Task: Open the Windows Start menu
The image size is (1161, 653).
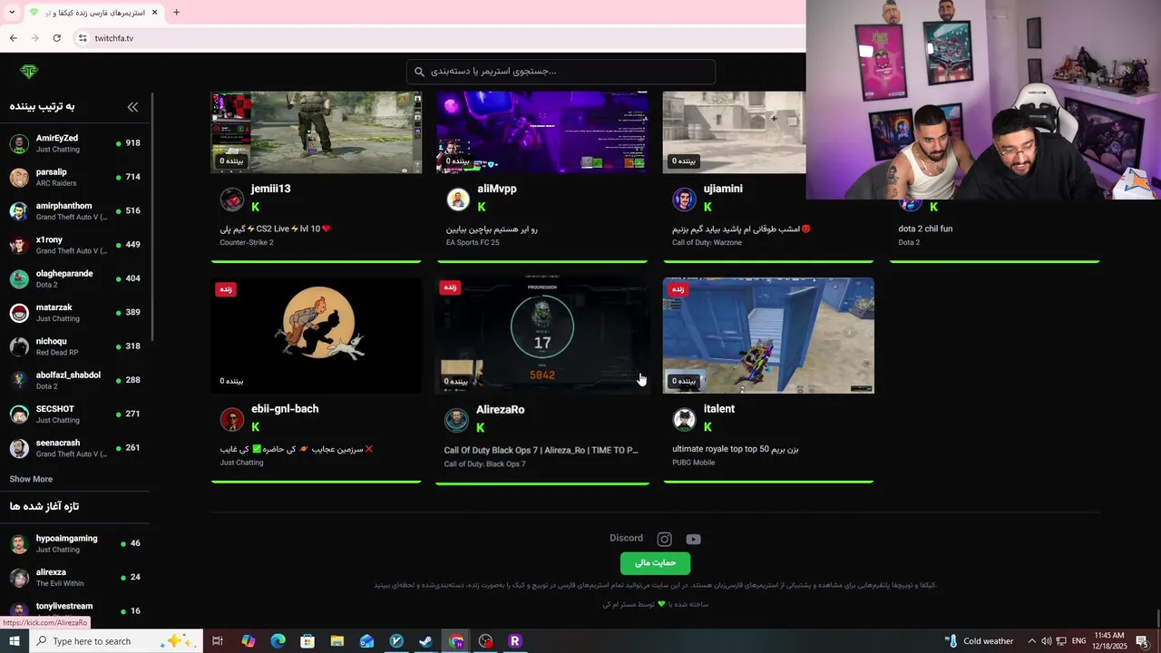Action: (14, 641)
